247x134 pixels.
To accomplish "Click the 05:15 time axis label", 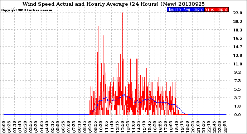I will (52, 127).
